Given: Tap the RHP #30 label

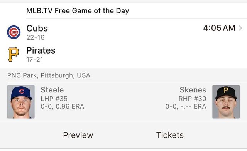Looking at the screenshot, I should point(192,99).
